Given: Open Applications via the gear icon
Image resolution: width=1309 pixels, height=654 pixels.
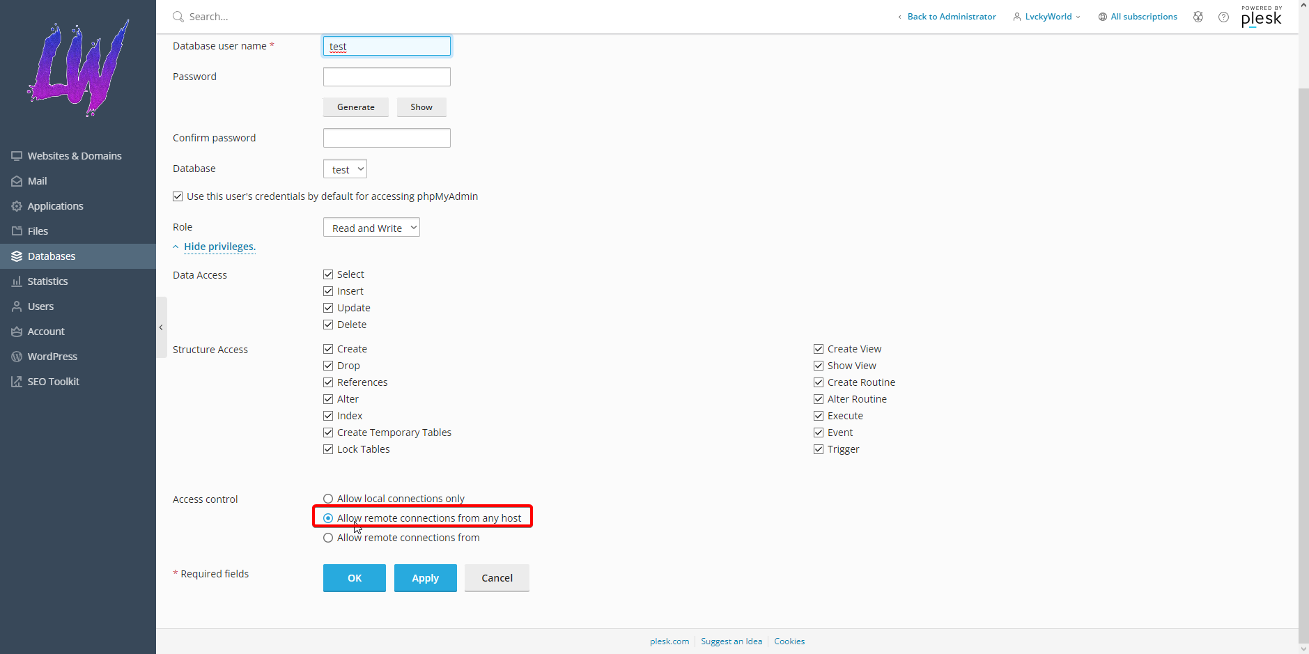Looking at the screenshot, I should pos(17,206).
